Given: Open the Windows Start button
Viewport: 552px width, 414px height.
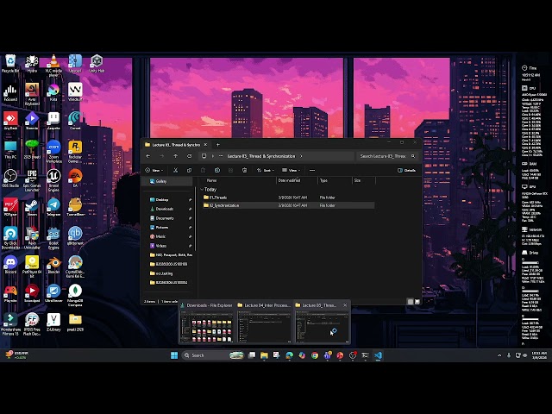Looking at the screenshot, I should point(174,355).
